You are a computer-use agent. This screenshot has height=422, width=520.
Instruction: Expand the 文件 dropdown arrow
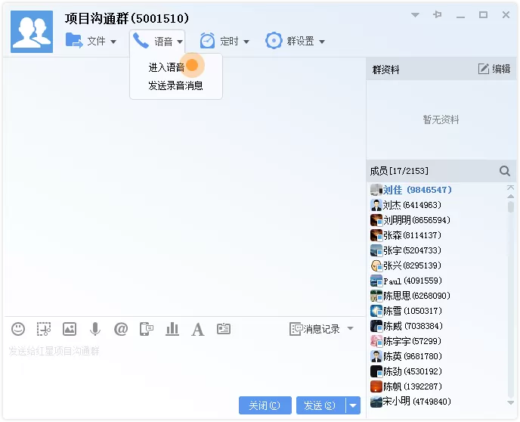113,42
